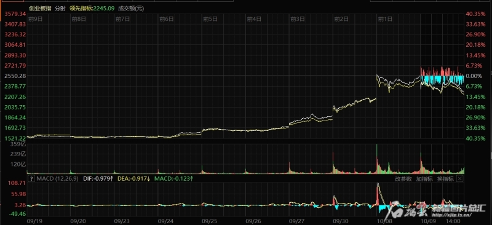Open the MACD help question-mark icon
Image resolution: width=492 pixels, height=225 pixels.
[31, 179]
